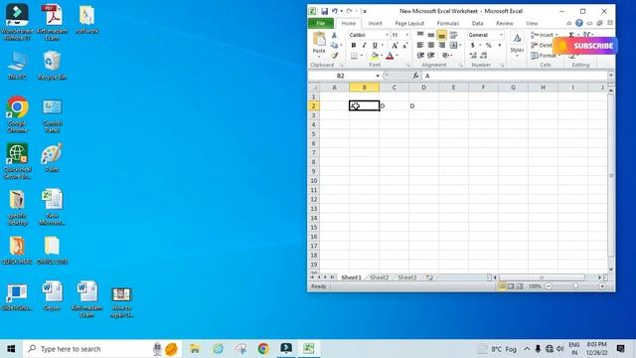The width and height of the screenshot is (636, 358).
Task: Open Windows Start menu
Action: click(11, 349)
